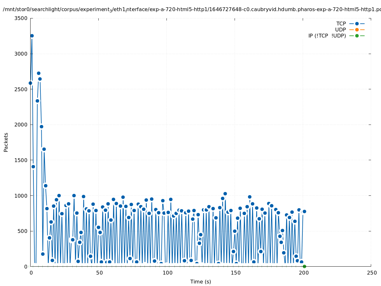Screen dimensions: 381x286
Task: Click the 250 x-axis tick label
Action: pyautogui.click(x=371, y=273)
